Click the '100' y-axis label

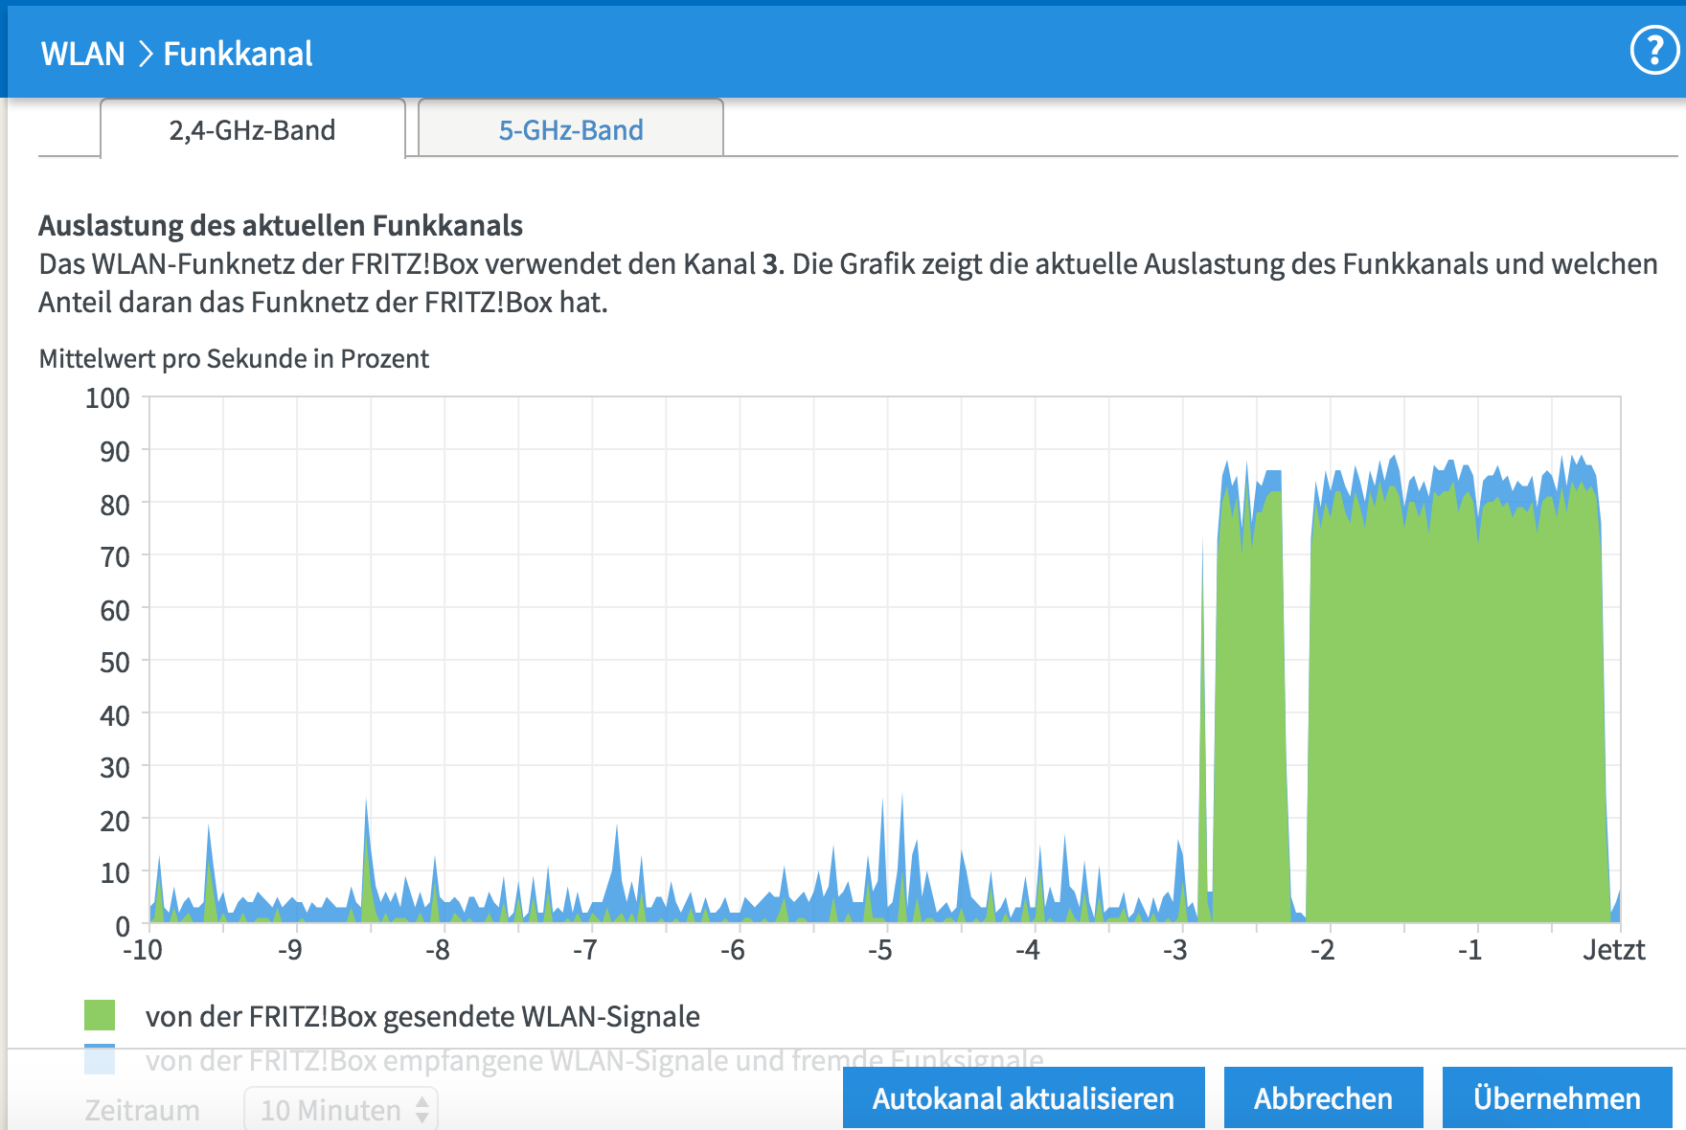pos(107,397)
